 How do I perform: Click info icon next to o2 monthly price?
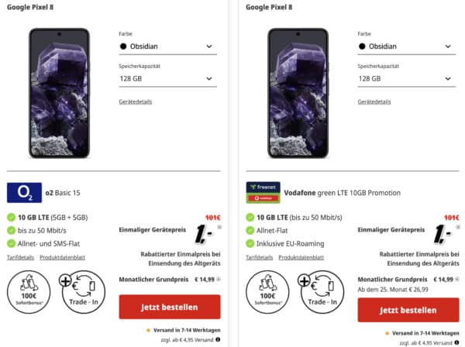[x=219, y=279]
